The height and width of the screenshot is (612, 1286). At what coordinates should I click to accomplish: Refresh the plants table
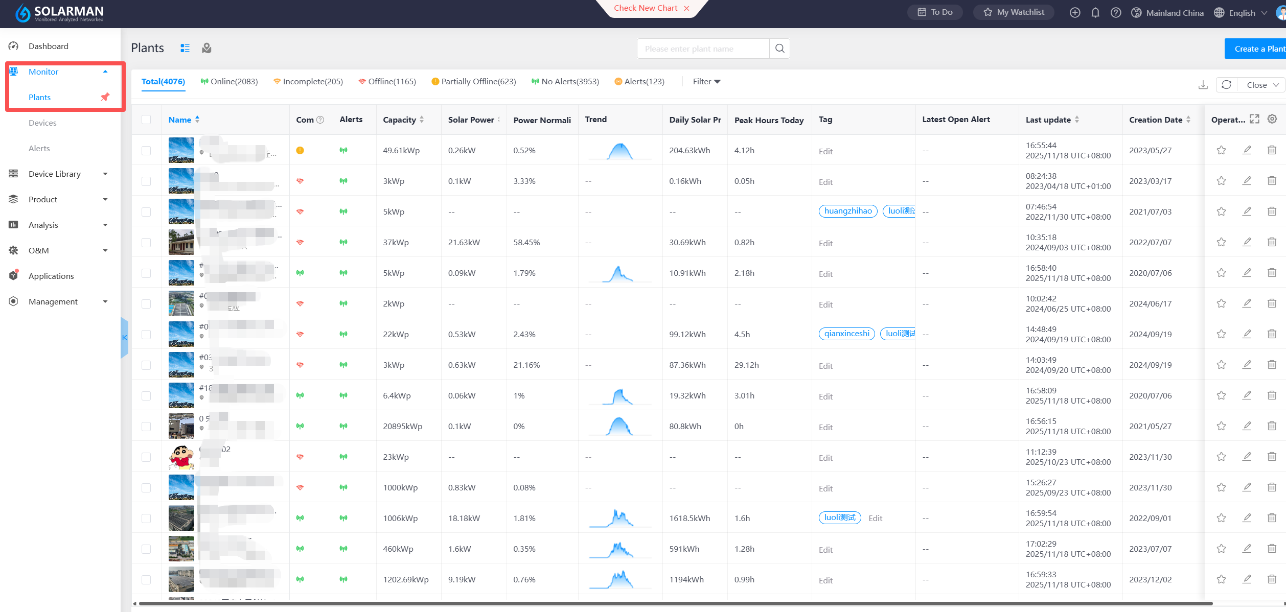(x=1226, y=85)
